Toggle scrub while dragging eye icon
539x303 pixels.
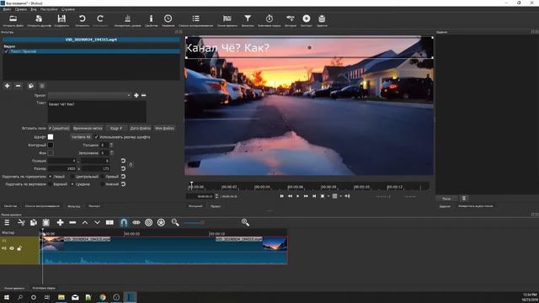coord(136,222)
